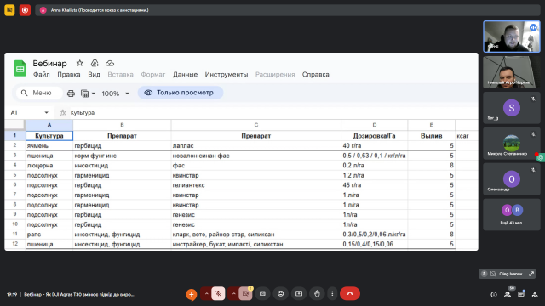Open the emoji reactions button

click(x=280, y=294)
